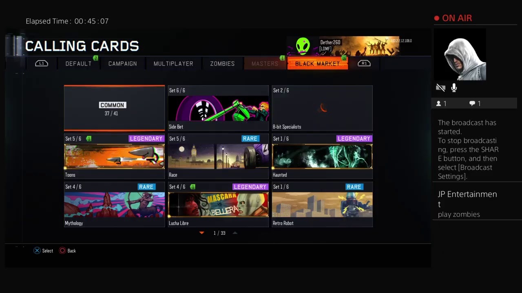The height and width of the screenshot is (293, 522).
Task: Open the Default tab
Action: pos(78,63)
